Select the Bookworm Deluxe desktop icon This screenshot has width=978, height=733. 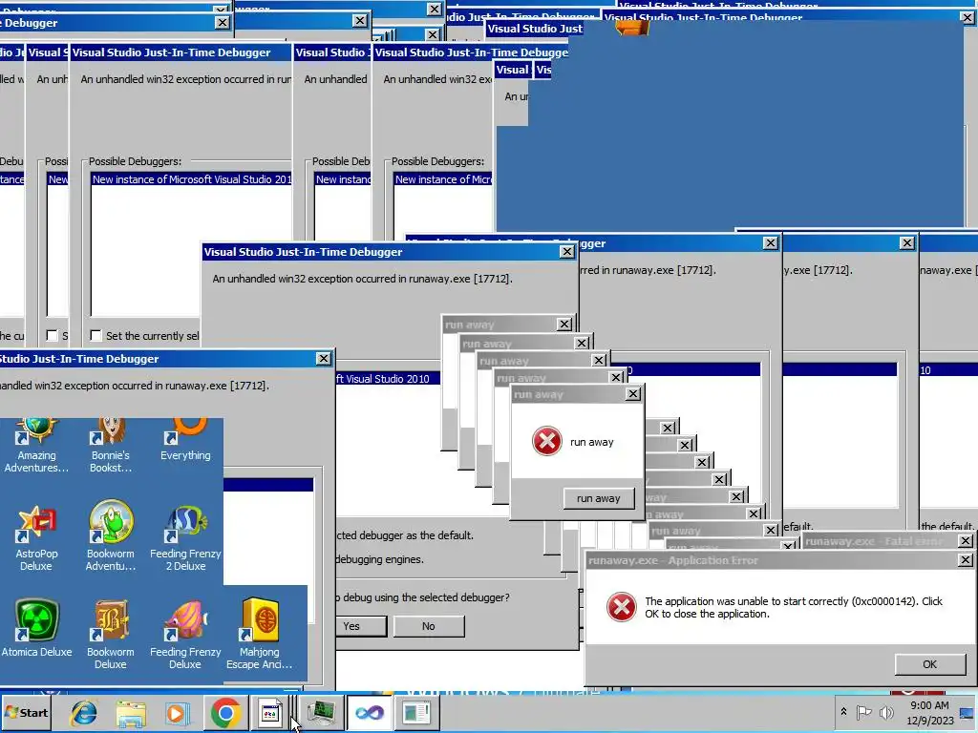click(x=111, y=635)
